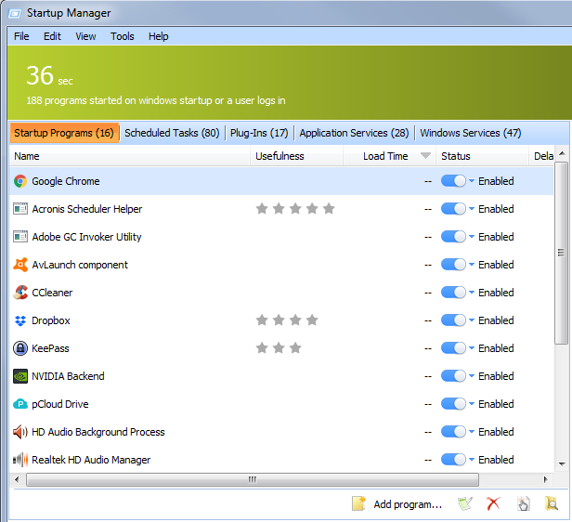Expand NVIDIA Backend status dropdown arrow
This screenshot has height=522, width=572.
click(x=472, y=375)
